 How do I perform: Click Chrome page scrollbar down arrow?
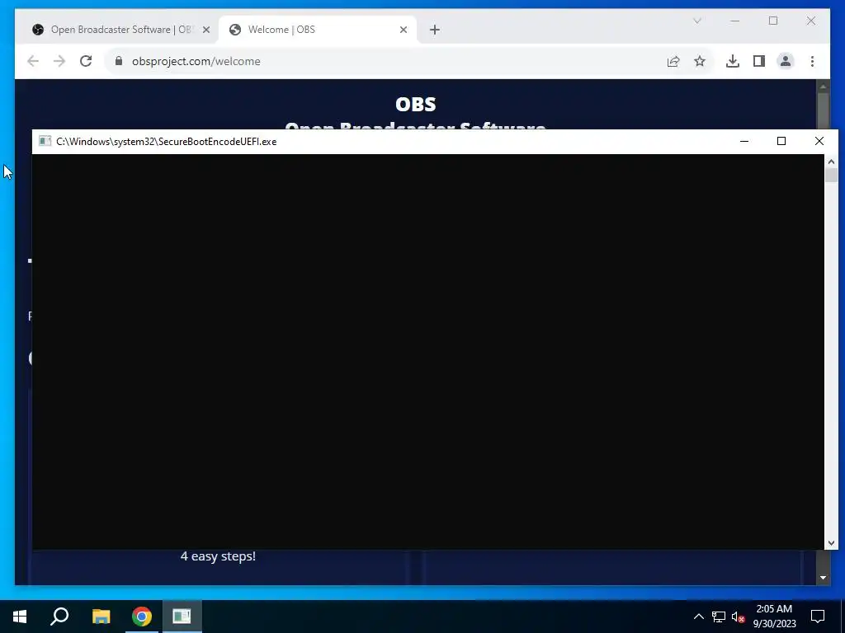pos(823,578)
